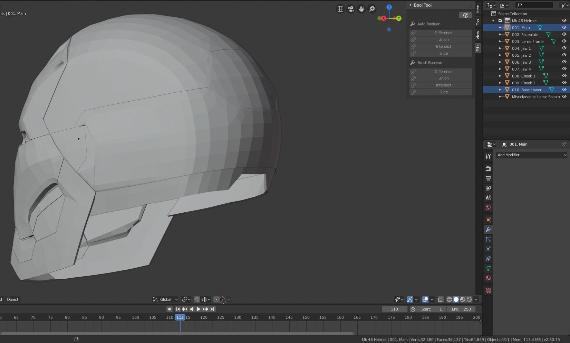This screenshot has width=570, height=343.
Task: Switch to the View sidebar tab
Action: click(478, 35)
